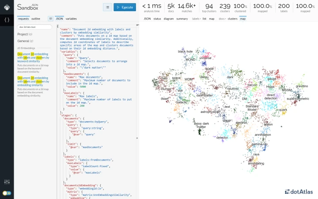Viewport: 318px width, 199px height.
Task: Select the editor JSON tab
Action: (x=60, y=19)
